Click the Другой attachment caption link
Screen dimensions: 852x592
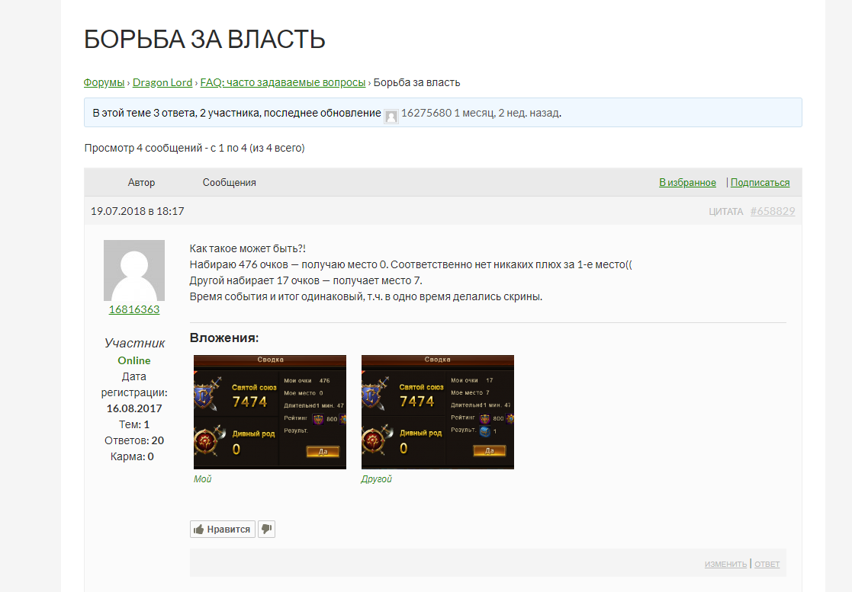(x=376, y=479)
